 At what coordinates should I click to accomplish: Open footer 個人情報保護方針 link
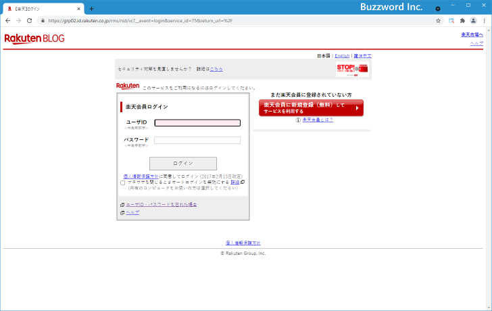coord(243,243)
